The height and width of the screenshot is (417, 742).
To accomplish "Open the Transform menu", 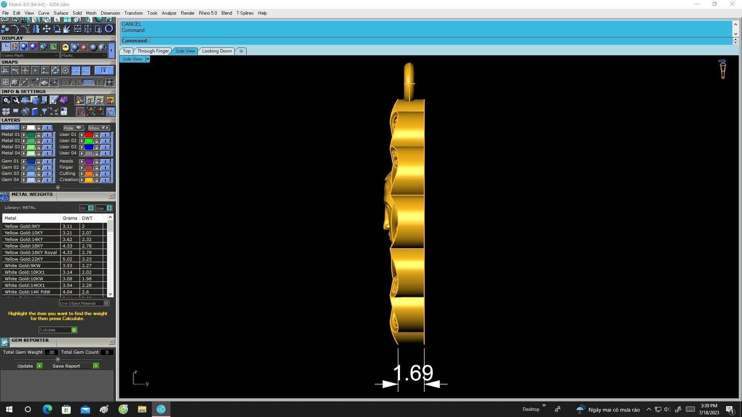I will click(x=133, y=13).
